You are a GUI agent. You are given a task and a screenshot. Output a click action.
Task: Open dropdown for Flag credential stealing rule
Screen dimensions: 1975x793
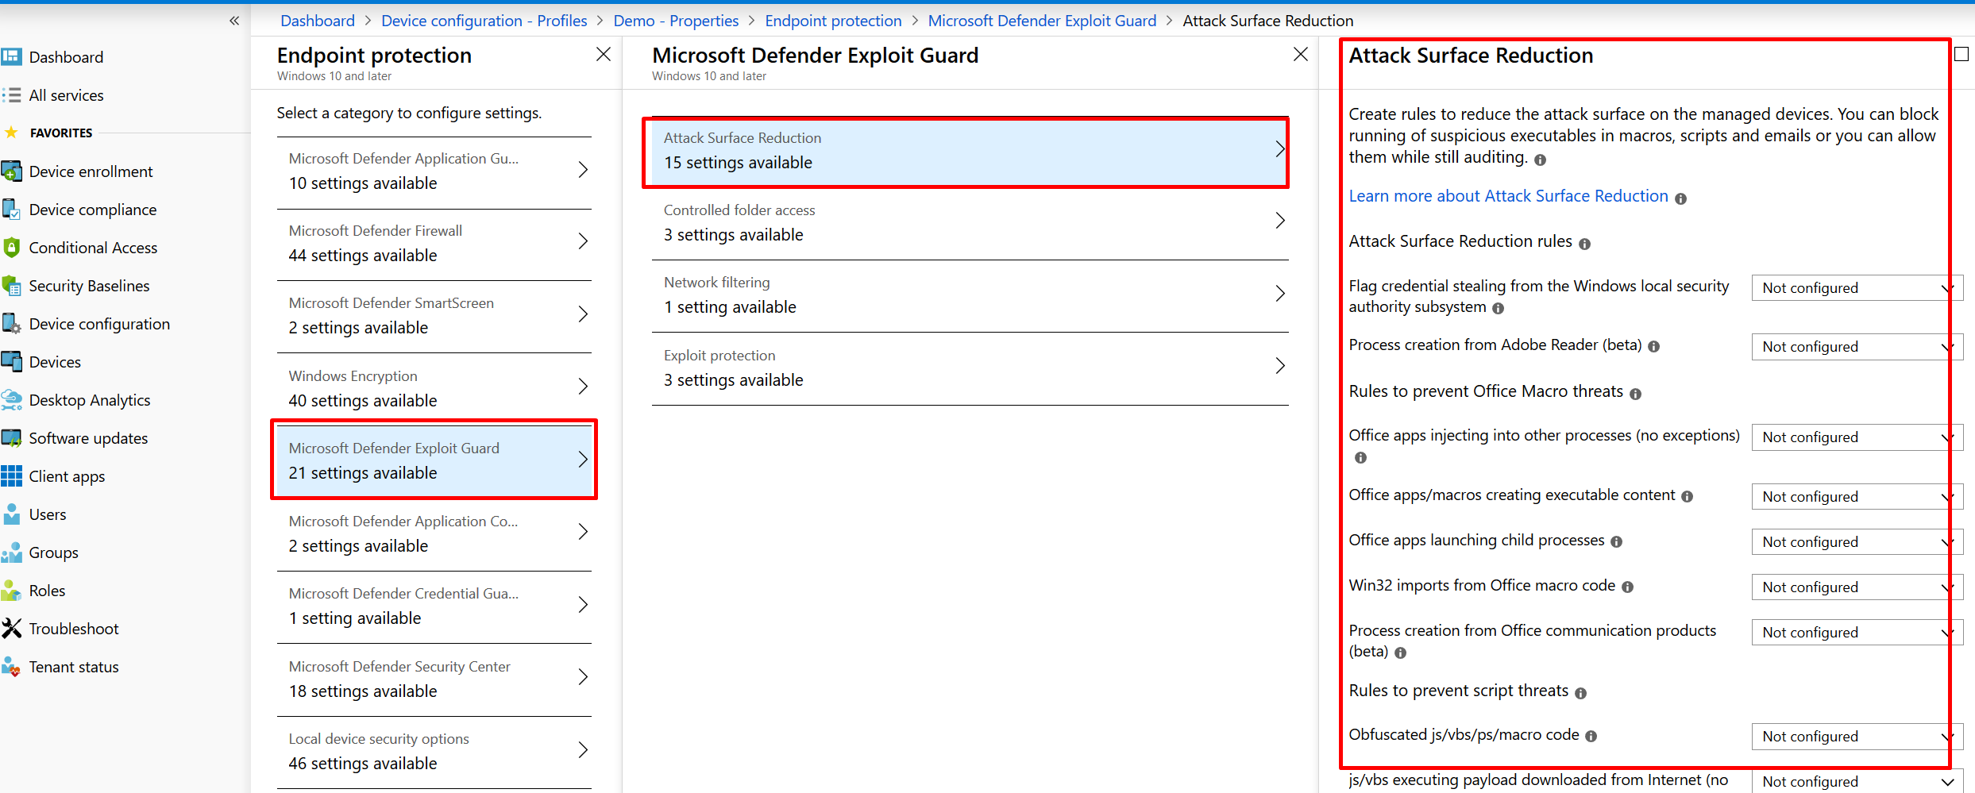(1857, 288)
